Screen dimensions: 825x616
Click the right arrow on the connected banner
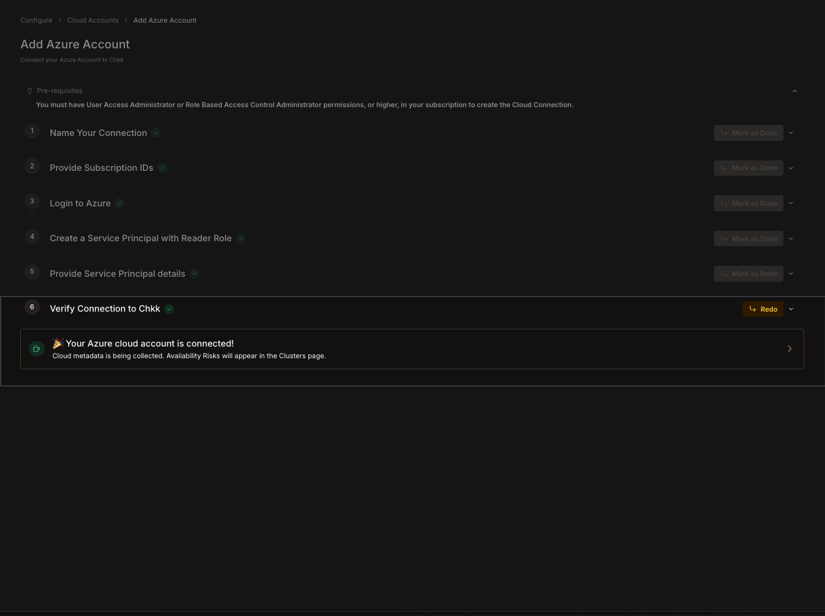pos(789,348)
